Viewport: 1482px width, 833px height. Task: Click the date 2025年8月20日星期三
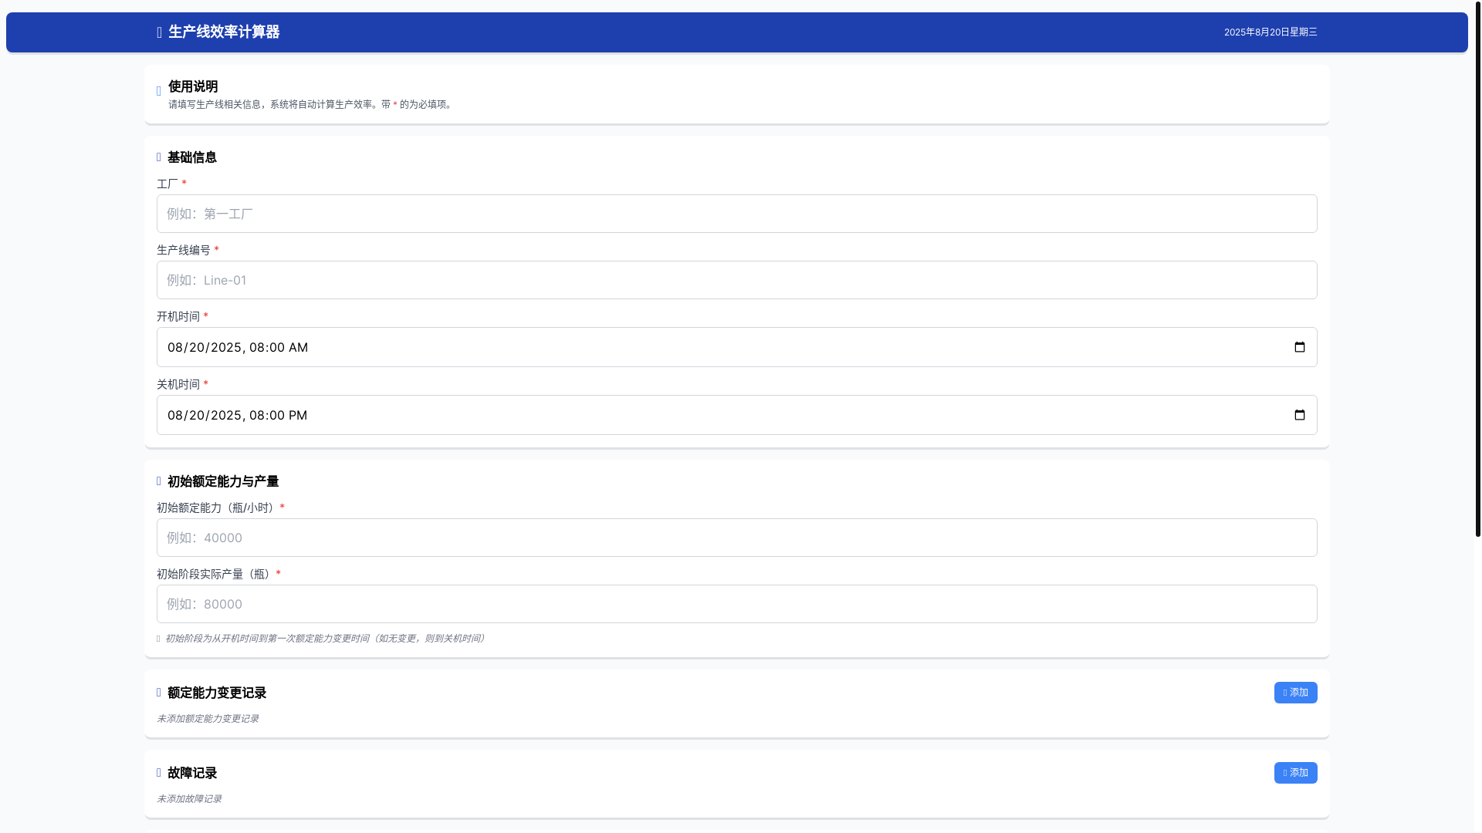click(x=1271, y=32)
